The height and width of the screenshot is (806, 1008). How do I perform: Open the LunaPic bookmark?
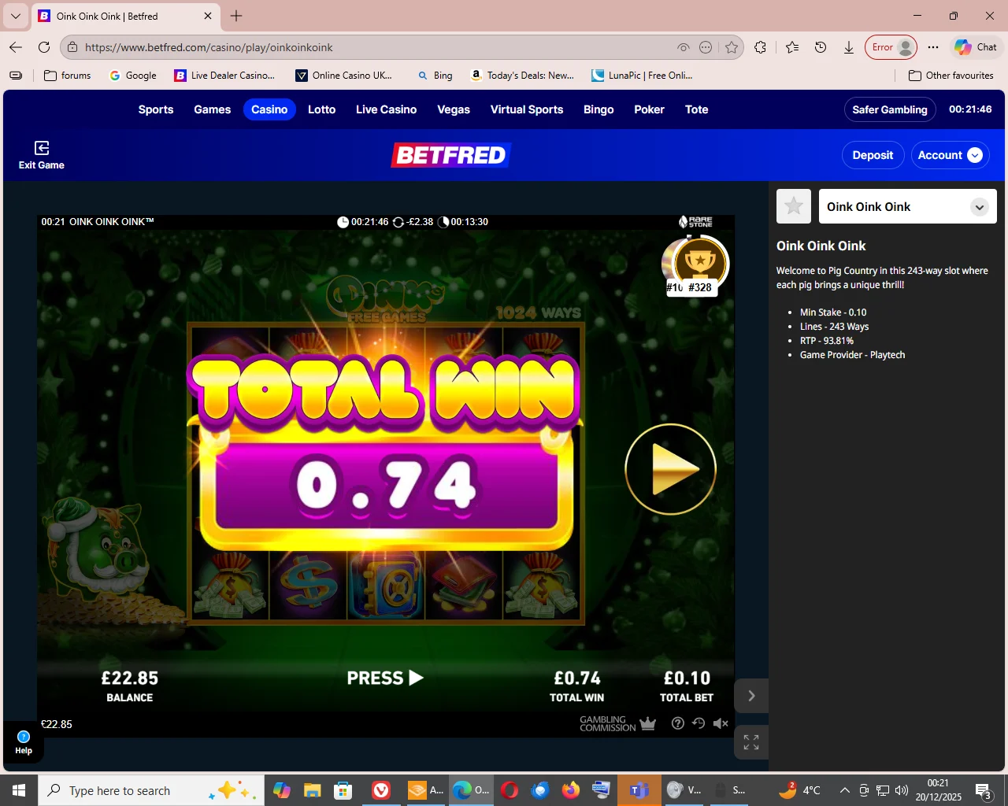643,76
